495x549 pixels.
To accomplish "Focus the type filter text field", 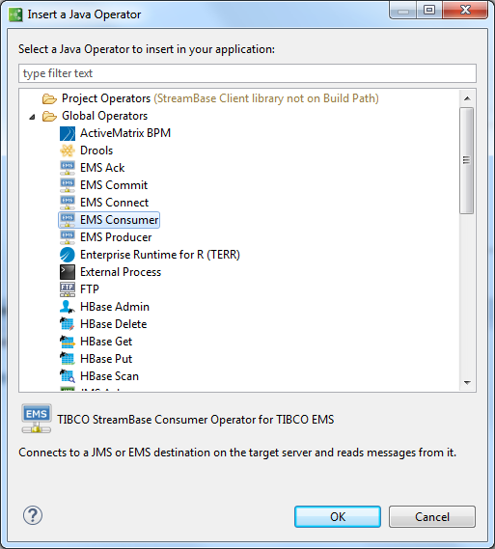I will coord(247,73).
